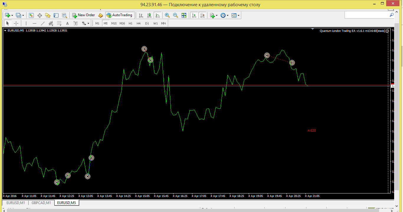The height and width of the screenshot is (212, 403).
Task: Open MetaEditor yellow book icon
Action: pyautogui.click(x=101, y=15)
